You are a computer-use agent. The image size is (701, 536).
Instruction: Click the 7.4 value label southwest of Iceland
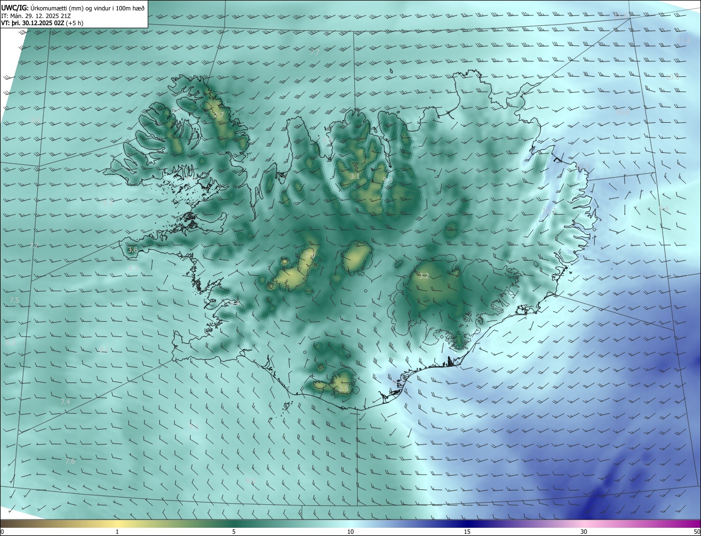coord(65,402)
